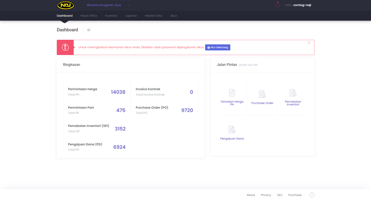Open the comlog-najr user menu
This screenshot has width=371, height=201.
(302, 5)
